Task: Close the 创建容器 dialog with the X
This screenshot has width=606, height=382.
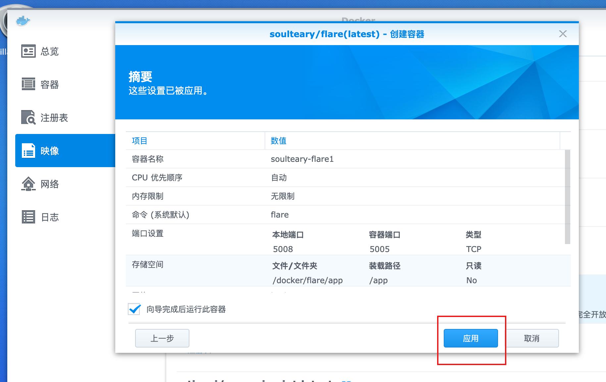Action: (563, 34)
